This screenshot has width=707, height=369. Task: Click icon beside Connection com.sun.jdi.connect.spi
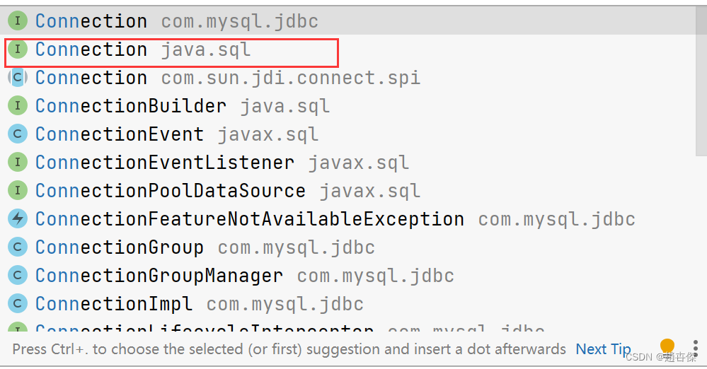coord(18,78)
